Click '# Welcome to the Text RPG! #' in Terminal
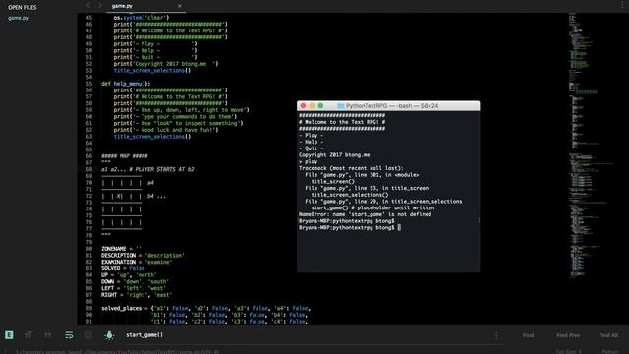Screen dimensions: 629x354 click(x=342, y=122)
